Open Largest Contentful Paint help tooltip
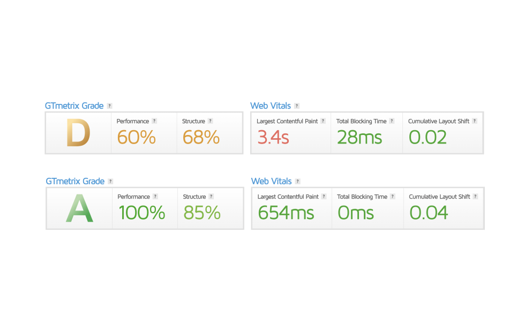Image resolution: width=531 pixels, height=331 pixels. [x=324, y=121]
